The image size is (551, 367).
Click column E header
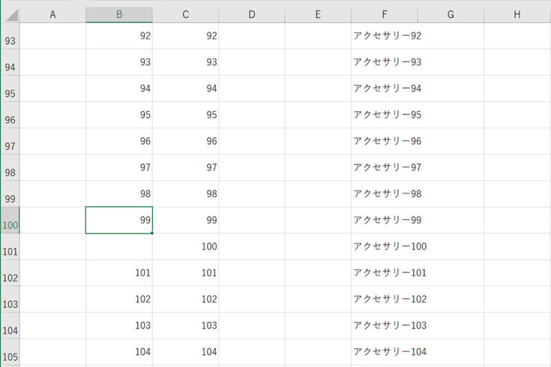(x=318, y=15)
